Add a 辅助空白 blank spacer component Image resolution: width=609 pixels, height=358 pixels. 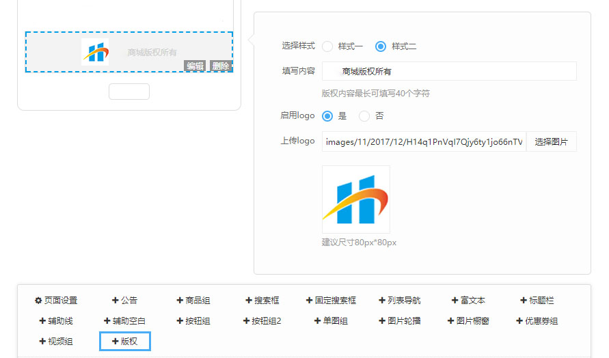(x=124, y=320)
